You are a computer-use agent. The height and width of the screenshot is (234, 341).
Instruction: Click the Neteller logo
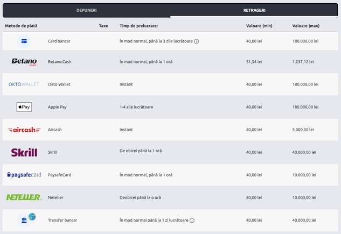tap(24, 197)
